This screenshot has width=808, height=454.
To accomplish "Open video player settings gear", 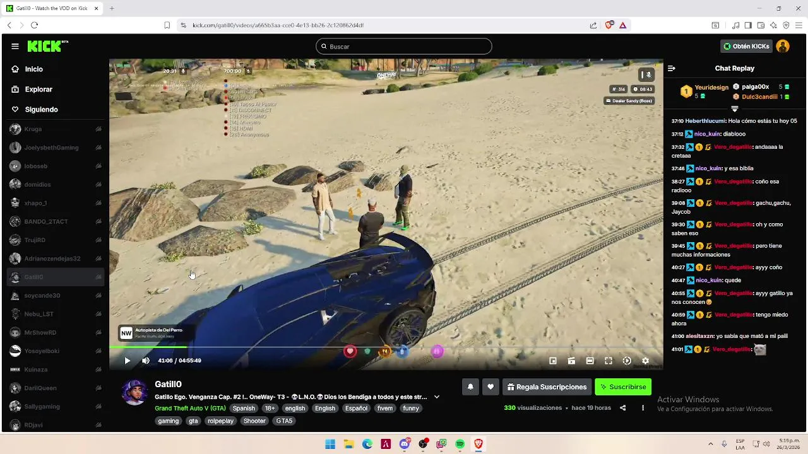I will pos(645,361).
